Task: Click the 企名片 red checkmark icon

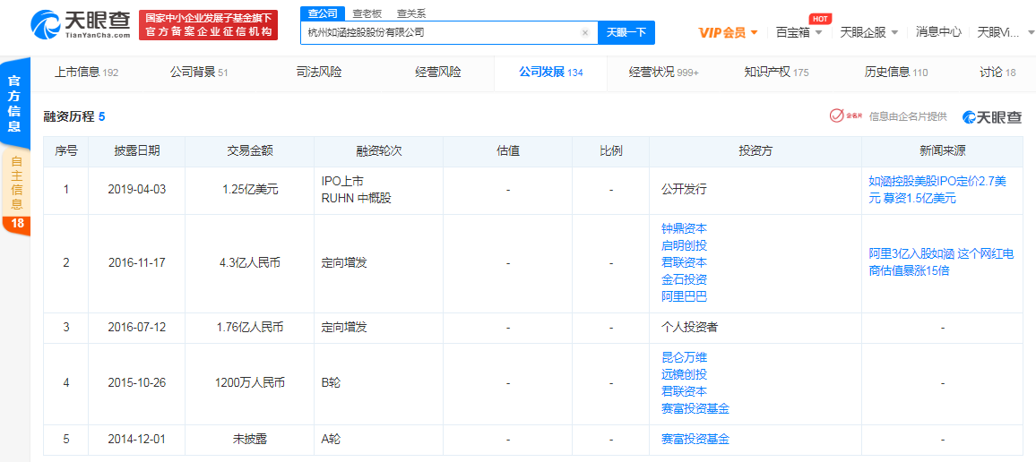Action: tap(836, 116)
